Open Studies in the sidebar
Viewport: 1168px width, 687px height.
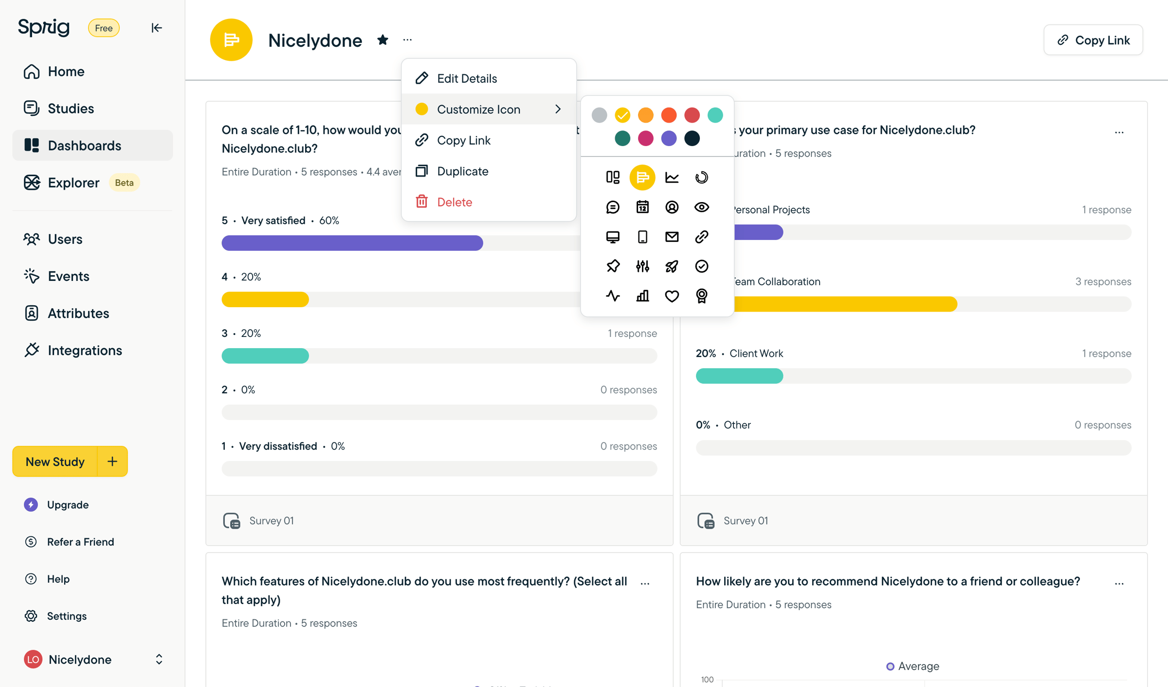pos(92,109)
